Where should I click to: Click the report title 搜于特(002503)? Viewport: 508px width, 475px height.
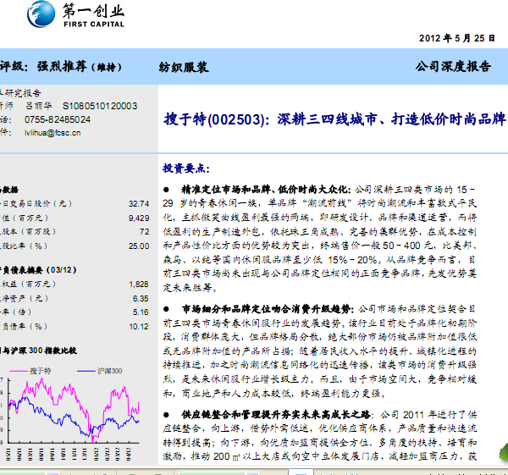pyautogui.click(x=215, y=120)
